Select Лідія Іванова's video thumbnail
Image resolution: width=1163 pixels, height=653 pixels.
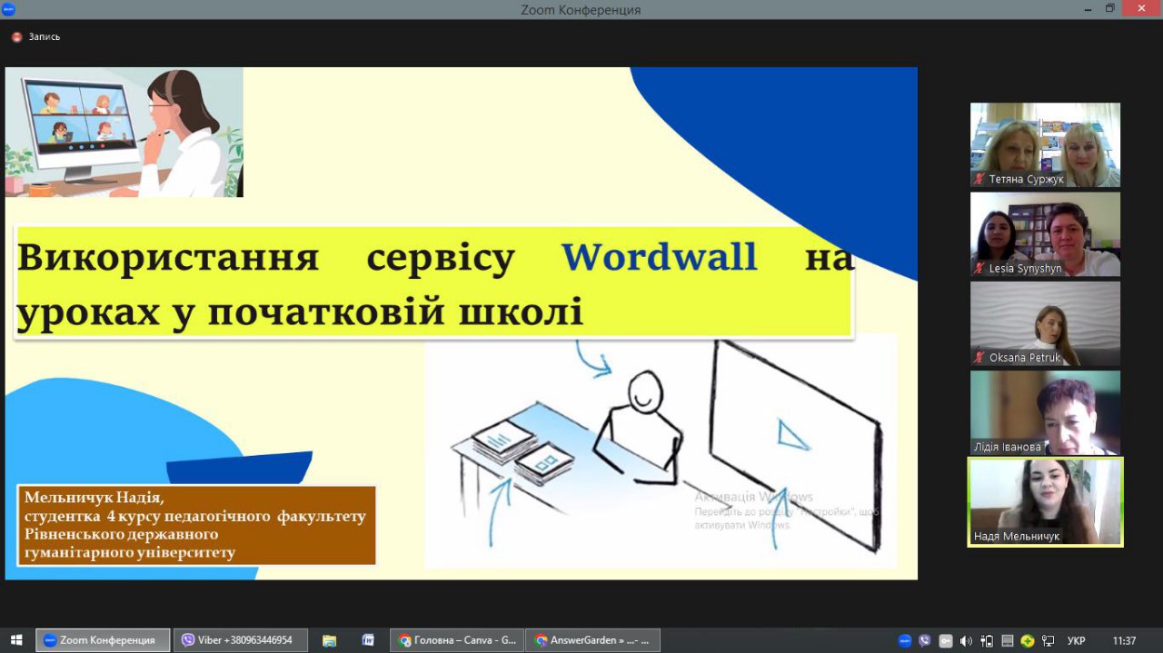pos(1045,412)
